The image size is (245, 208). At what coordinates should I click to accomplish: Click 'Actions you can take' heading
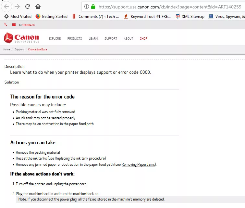point(33,143)
